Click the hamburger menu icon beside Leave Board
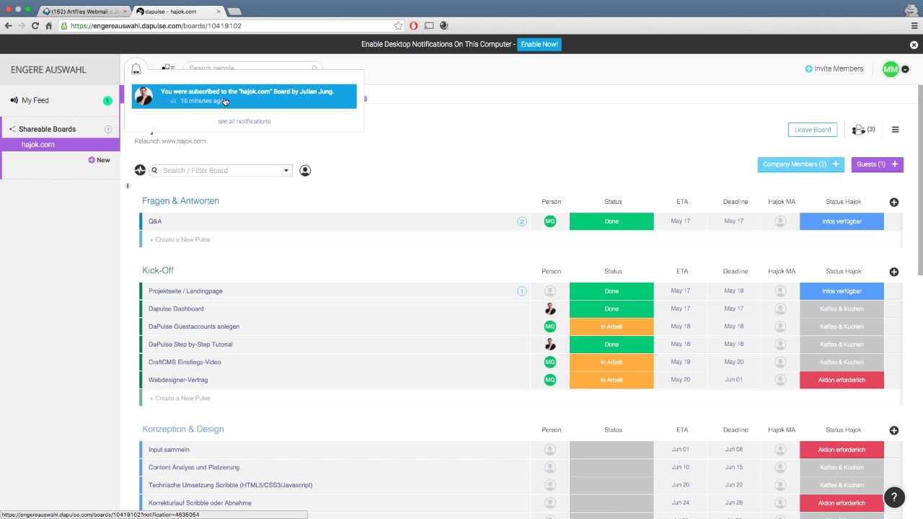This screenshot has height=519, width=923. click(x=895, y=130)
